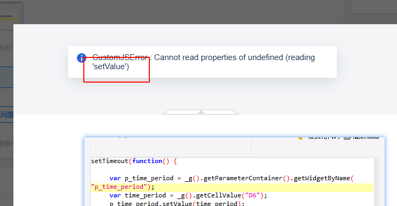Click the vertical scrollbar of code editor
397x206 pixels.
pyautogui.click(x=376, y=182)
